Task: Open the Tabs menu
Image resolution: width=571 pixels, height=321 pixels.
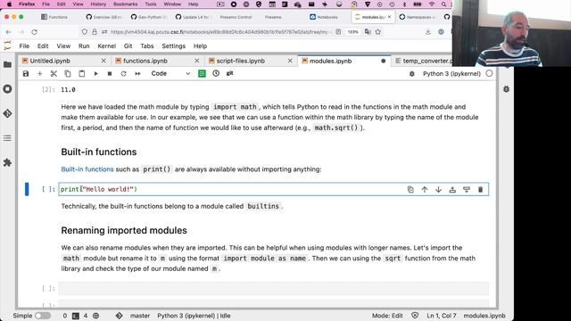Action: [x=146, y=46]
